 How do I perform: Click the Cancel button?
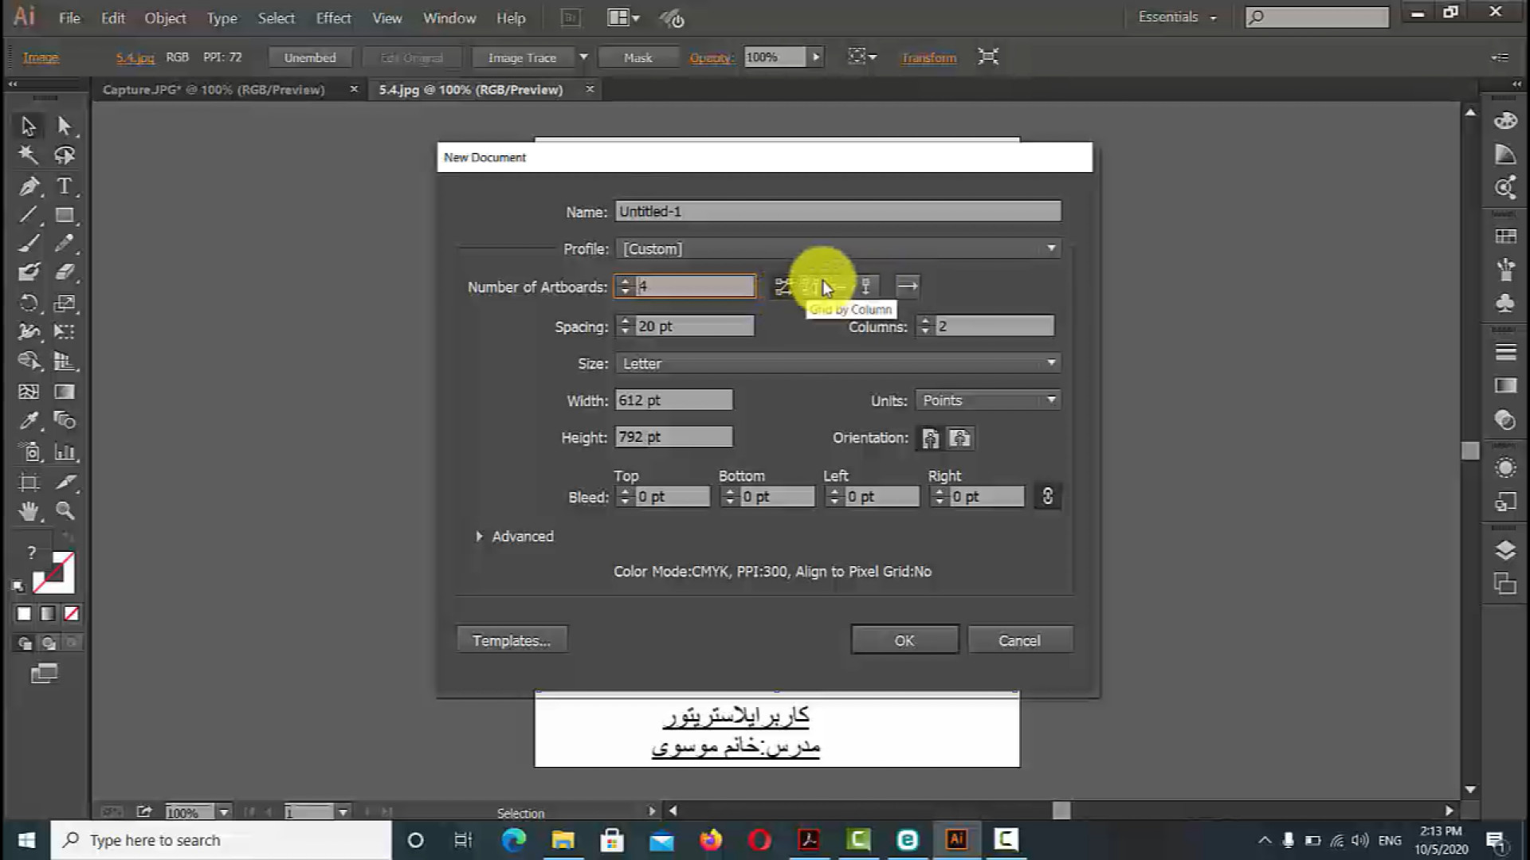tap(1020, 640)
